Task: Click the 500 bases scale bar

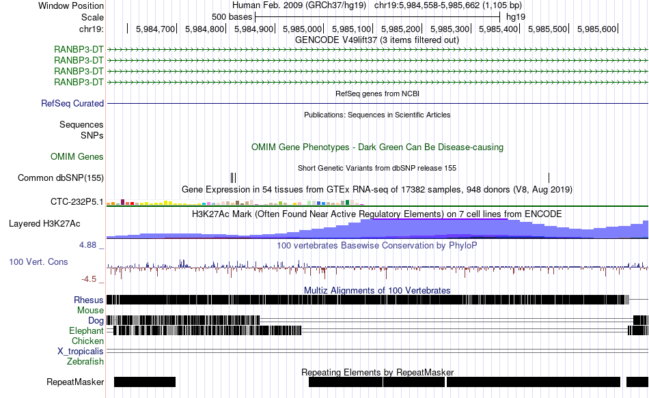Action: 378,17
